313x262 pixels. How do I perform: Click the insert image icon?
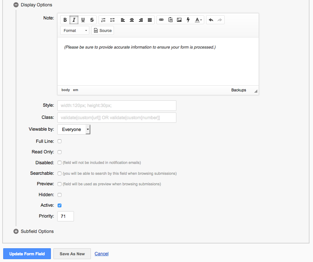click(x=179, y=20)
